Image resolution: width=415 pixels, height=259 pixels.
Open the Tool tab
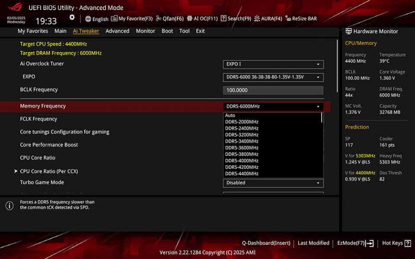pos(185,31)
